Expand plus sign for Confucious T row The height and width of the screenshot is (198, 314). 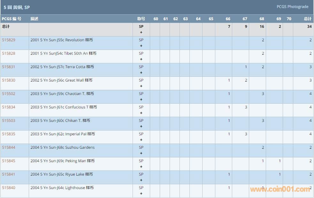click(x=141, y=113)
